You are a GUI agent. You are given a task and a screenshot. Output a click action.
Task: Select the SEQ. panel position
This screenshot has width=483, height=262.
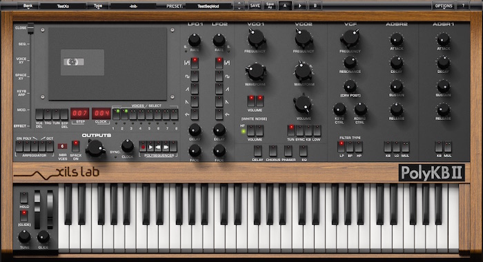click(23, 44)
